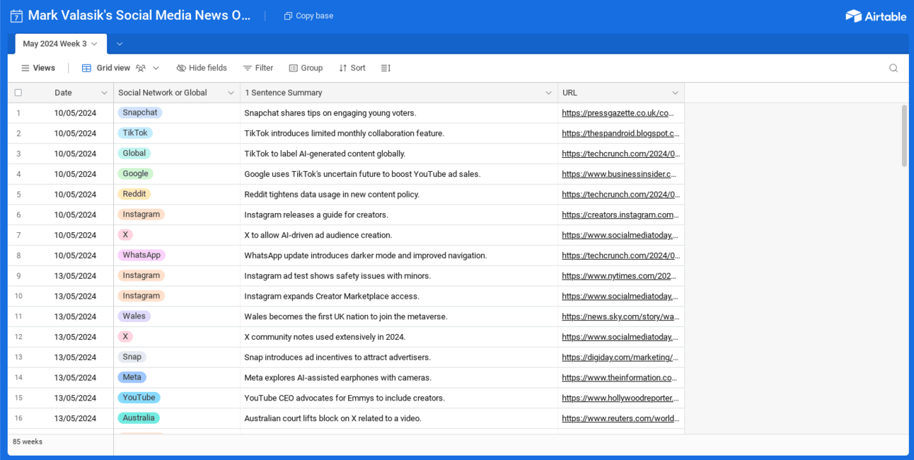914x460 pixels.
Task: Click the Snapchat tag
Action: coord(140,113)
